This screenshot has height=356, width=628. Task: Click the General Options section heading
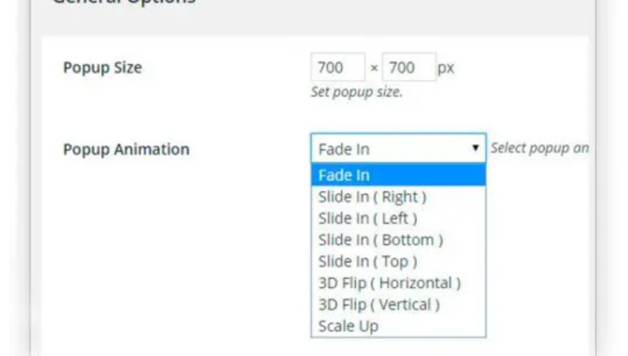[x=123, y=2]
